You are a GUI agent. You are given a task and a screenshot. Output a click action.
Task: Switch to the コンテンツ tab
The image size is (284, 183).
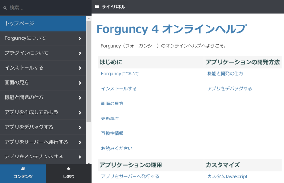pos(23,173)
